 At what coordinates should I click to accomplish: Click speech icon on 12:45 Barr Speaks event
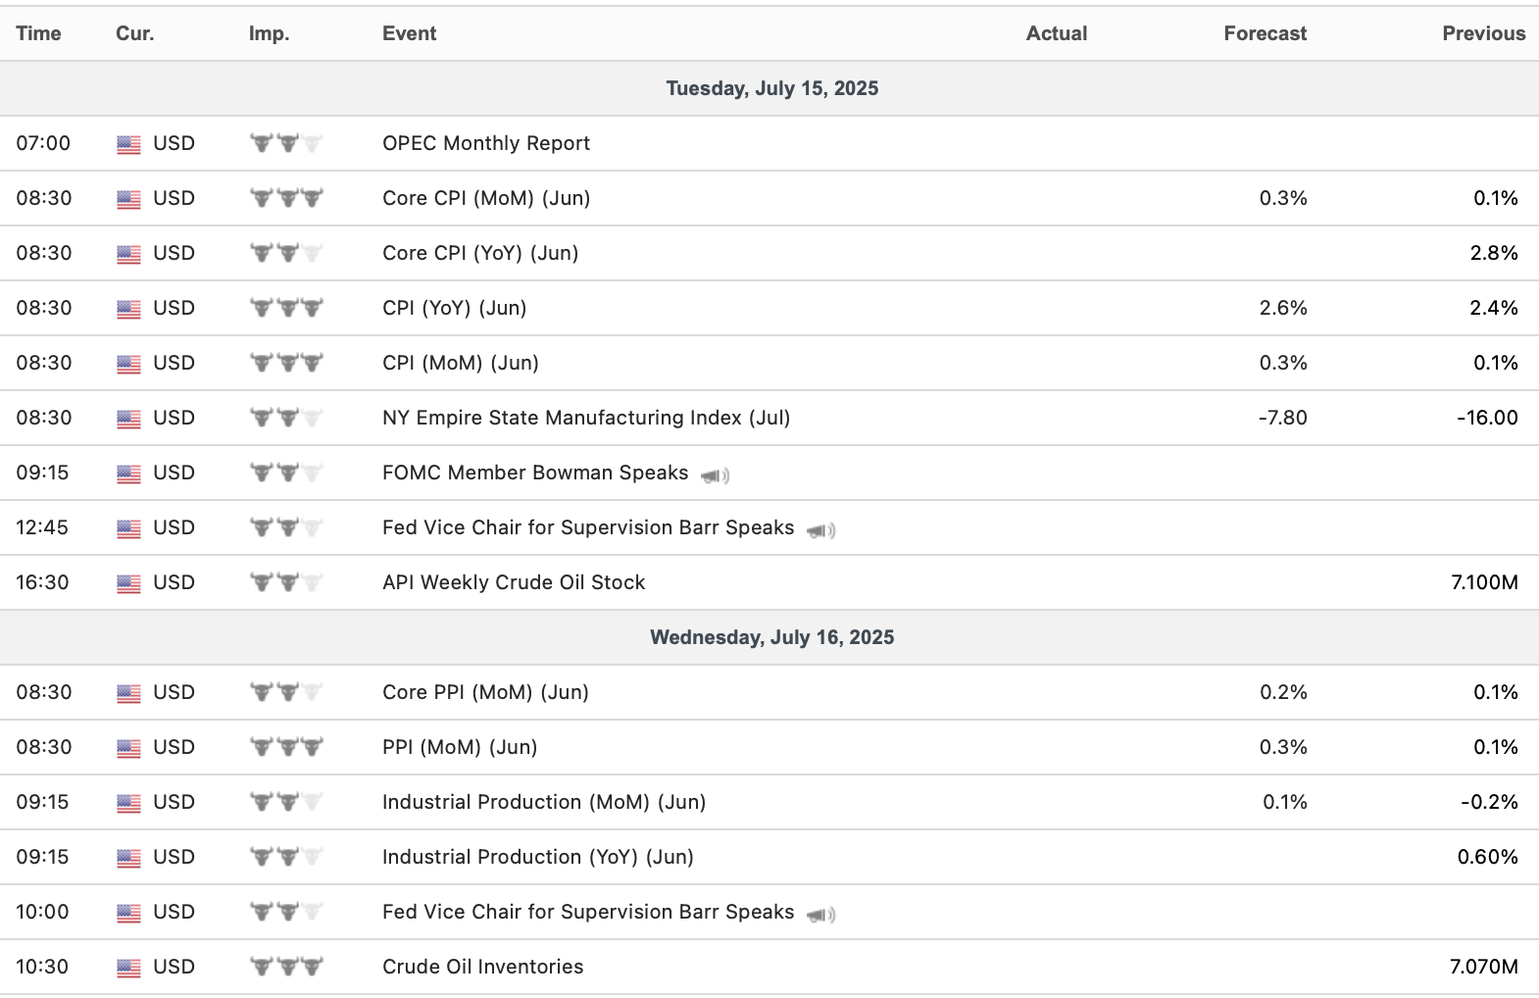820,530
